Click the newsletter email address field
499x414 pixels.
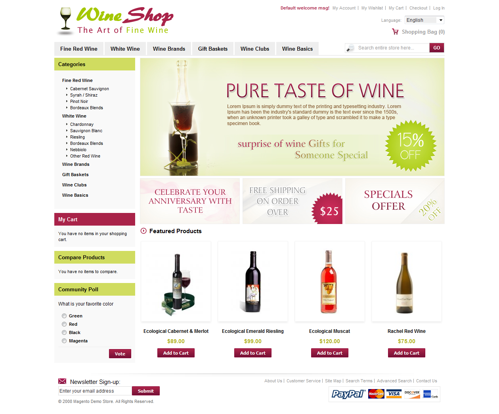[x=95, y=391]
